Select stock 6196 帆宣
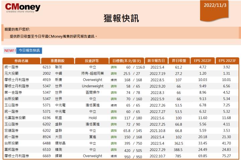 pyautogui.click(x=52, y=118)
